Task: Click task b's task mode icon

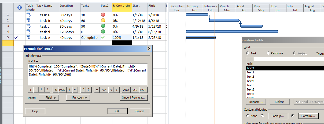Action: click(29, 21)
